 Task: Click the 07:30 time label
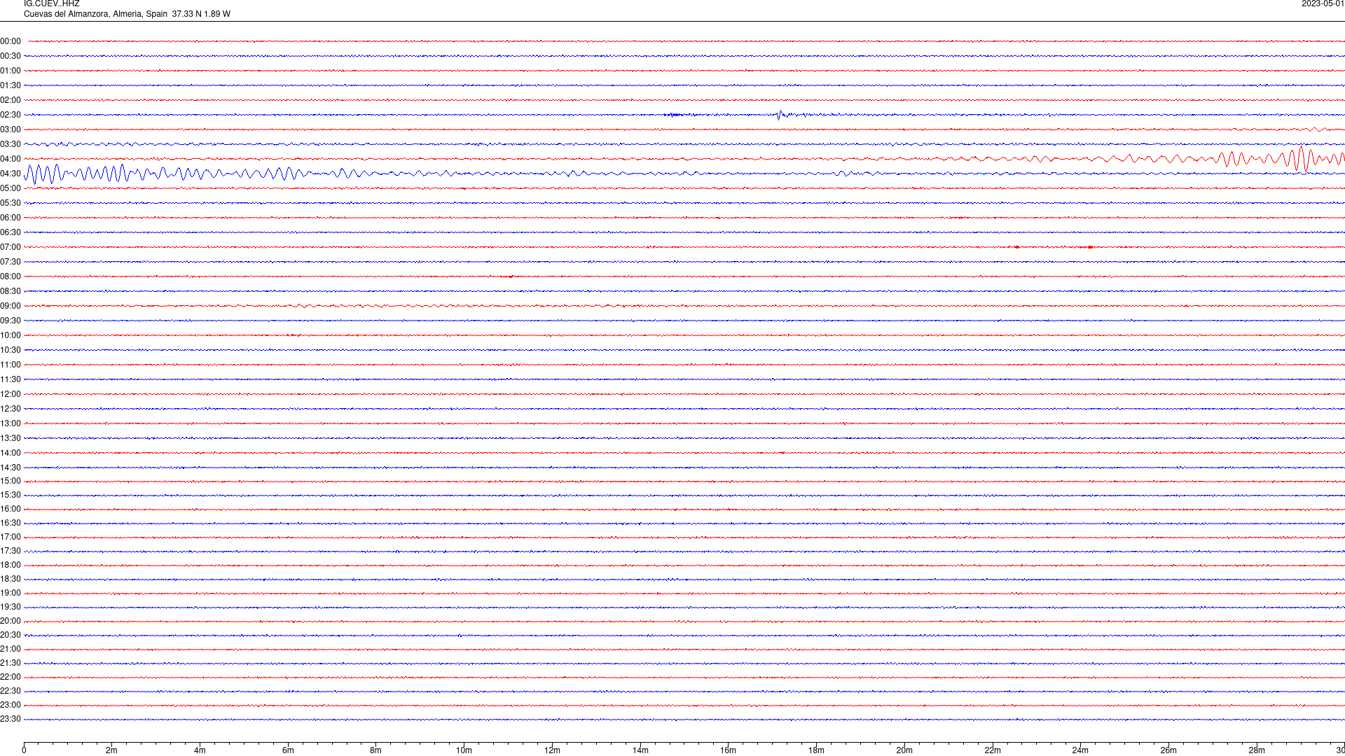click(x=11, y=262)
